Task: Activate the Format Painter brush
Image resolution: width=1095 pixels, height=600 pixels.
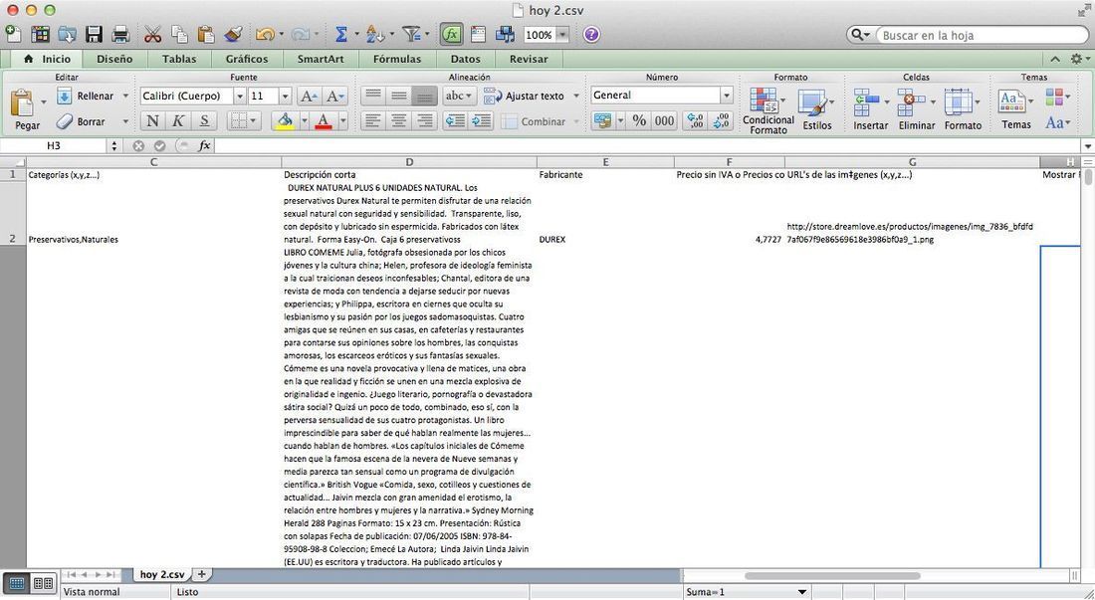Action: (233, 34)
